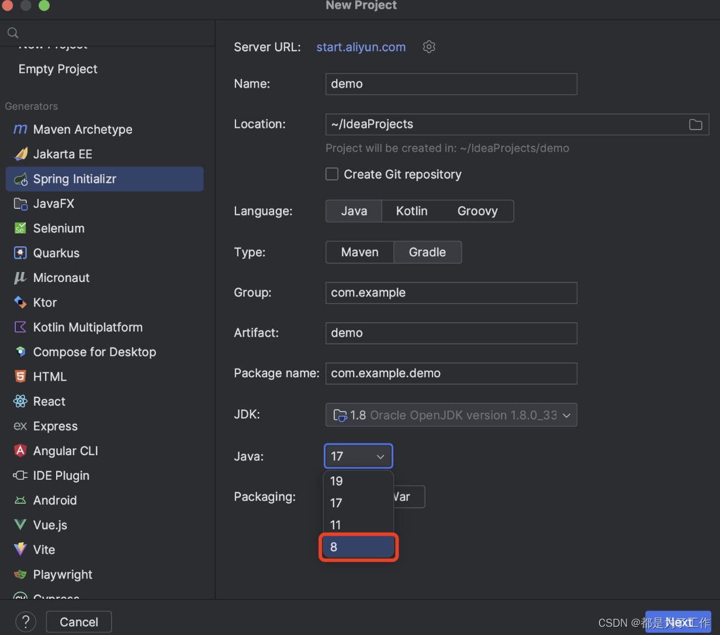This screenshot has width=720, height=635.
Task: Click the Vue.js logo icon
Action: point(20,525)
